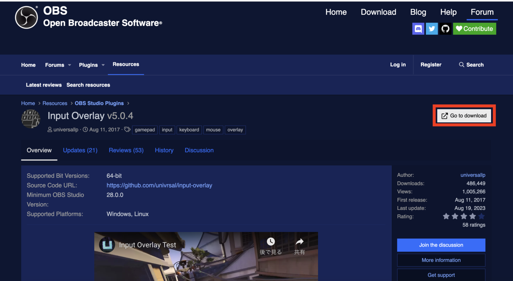Open the input-overlay GitHub source link
The width and height of the screenshot is (513, 281).
pyautogui.click(x=159, y=185)
